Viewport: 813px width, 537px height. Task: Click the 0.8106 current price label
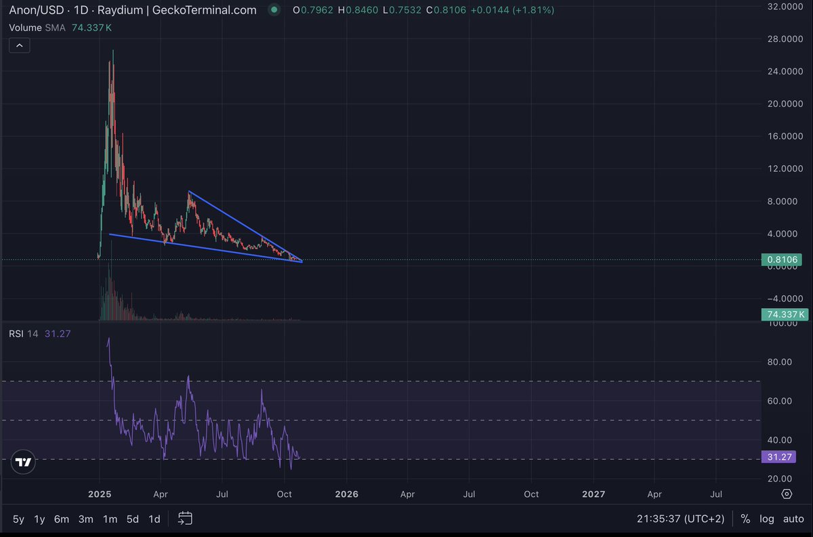coord(784,259)
